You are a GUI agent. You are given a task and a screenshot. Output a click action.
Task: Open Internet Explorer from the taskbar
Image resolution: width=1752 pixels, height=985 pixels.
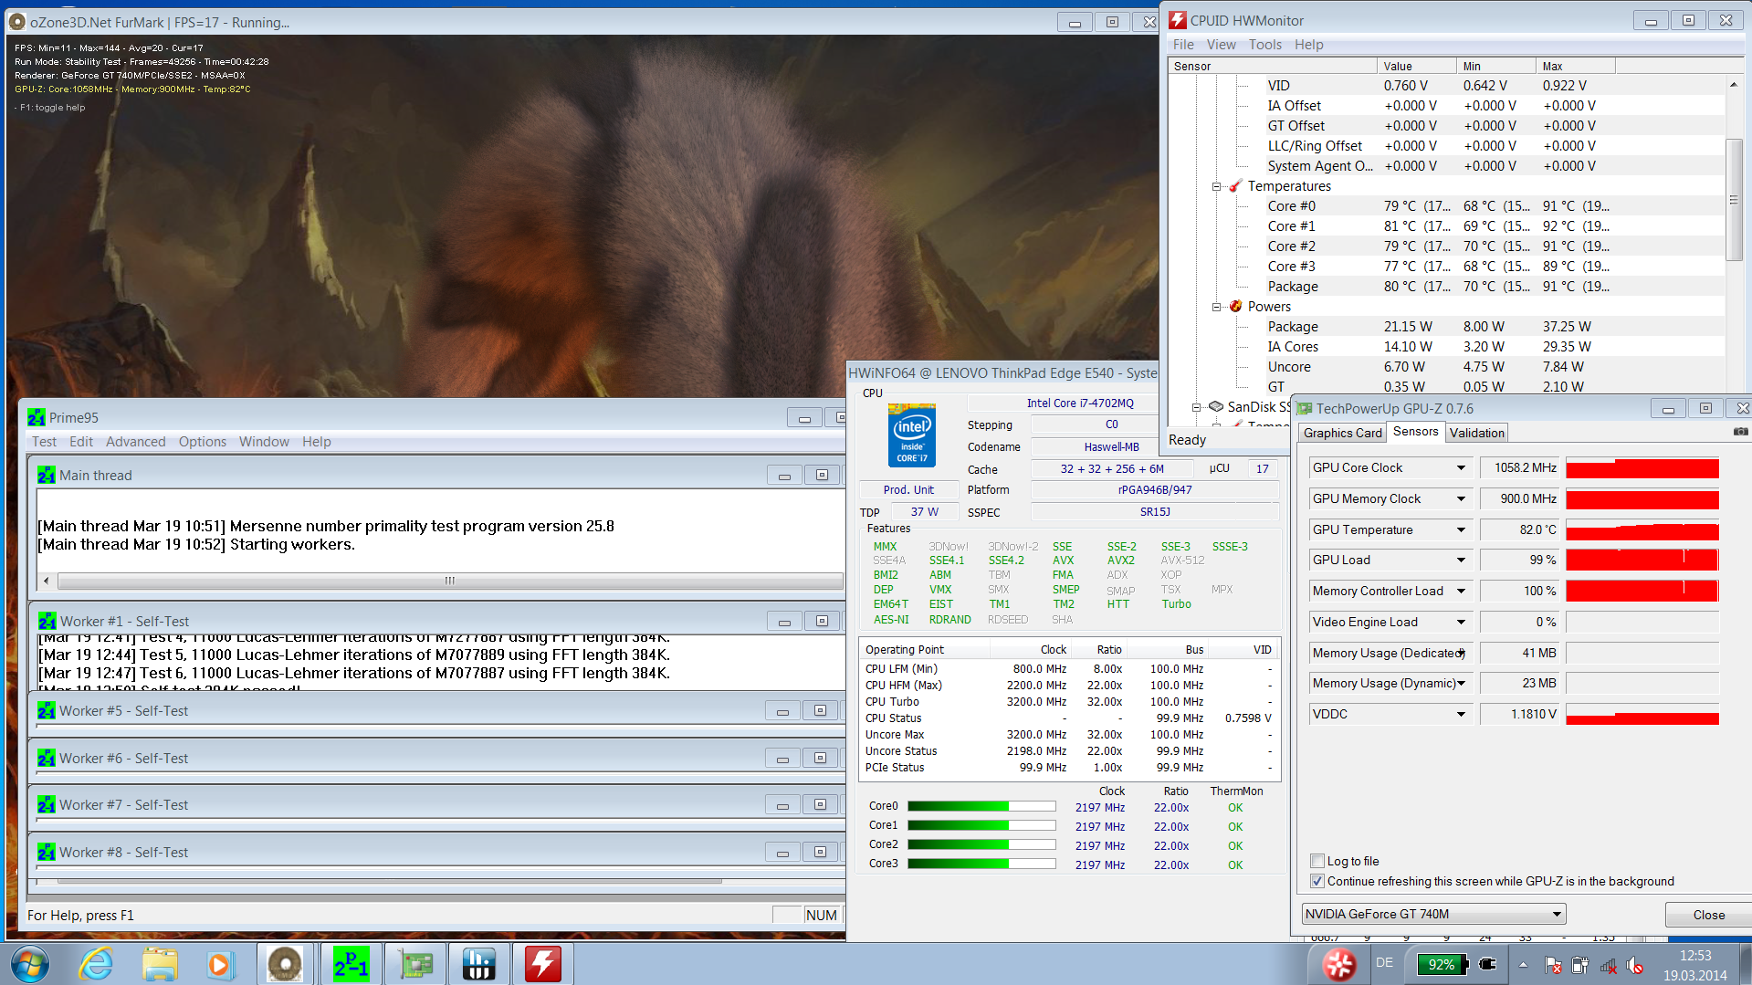coord(96,964)
